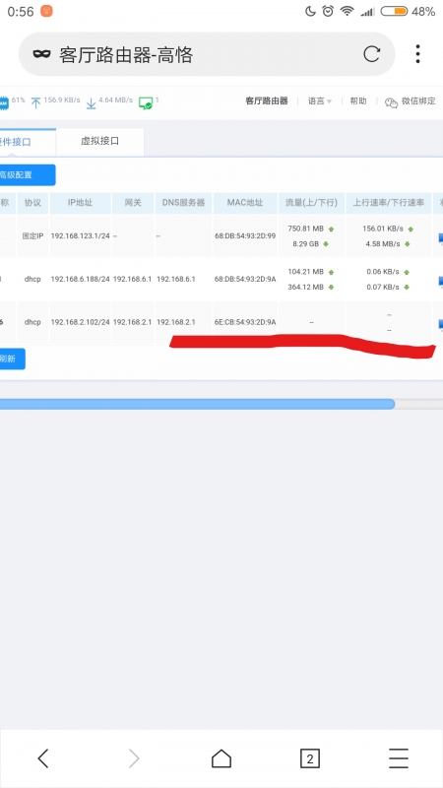Tap the alarm clock status icon
Image resolution: width=443 pixels, height=788 pixels.
tap(328, 11)
